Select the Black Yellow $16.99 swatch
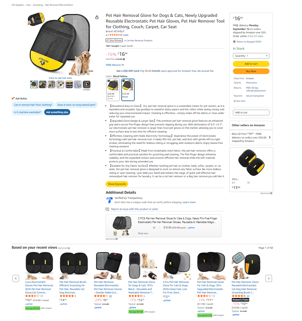The image size is (302, 321). pos(128,90)
